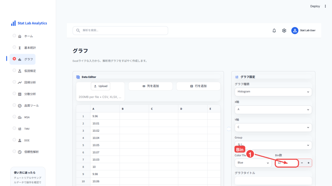Click the home icon beside ホーム

(20, 36)
